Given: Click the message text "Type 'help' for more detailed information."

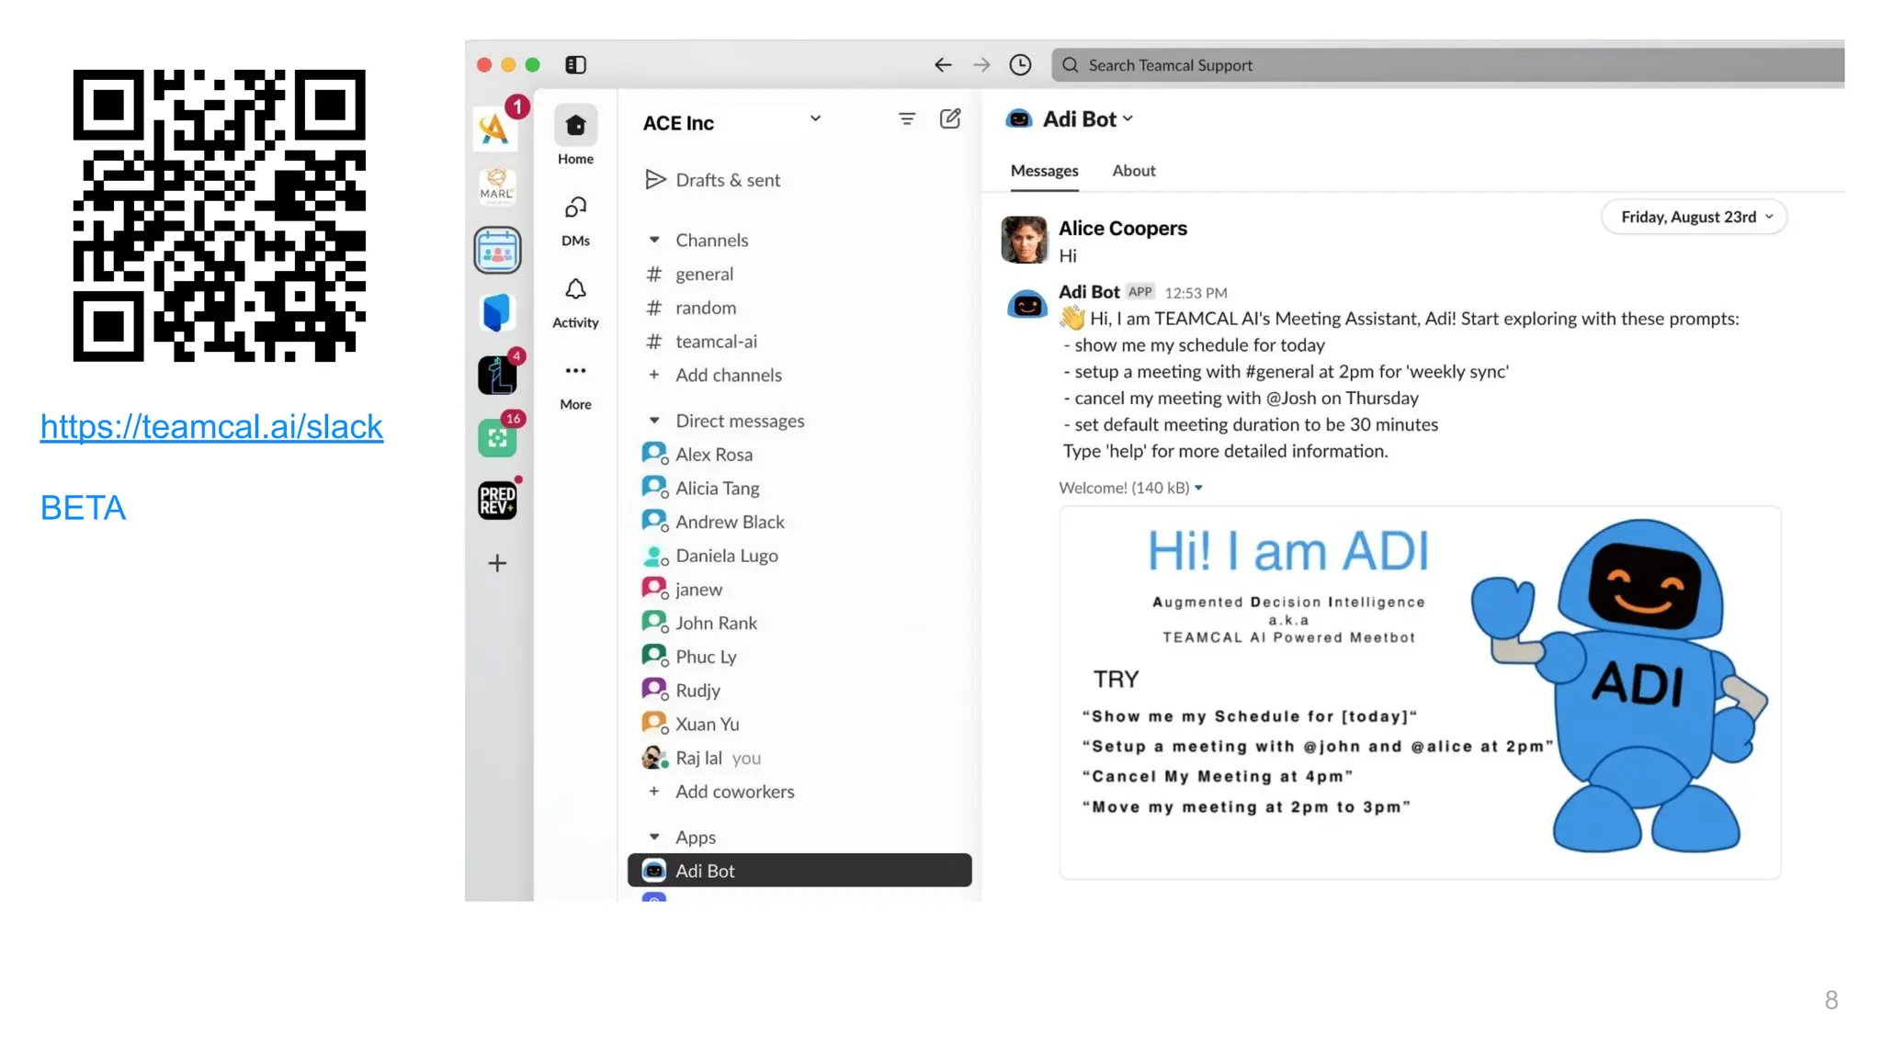Looking at the screenshot, I should (1225, 451).
